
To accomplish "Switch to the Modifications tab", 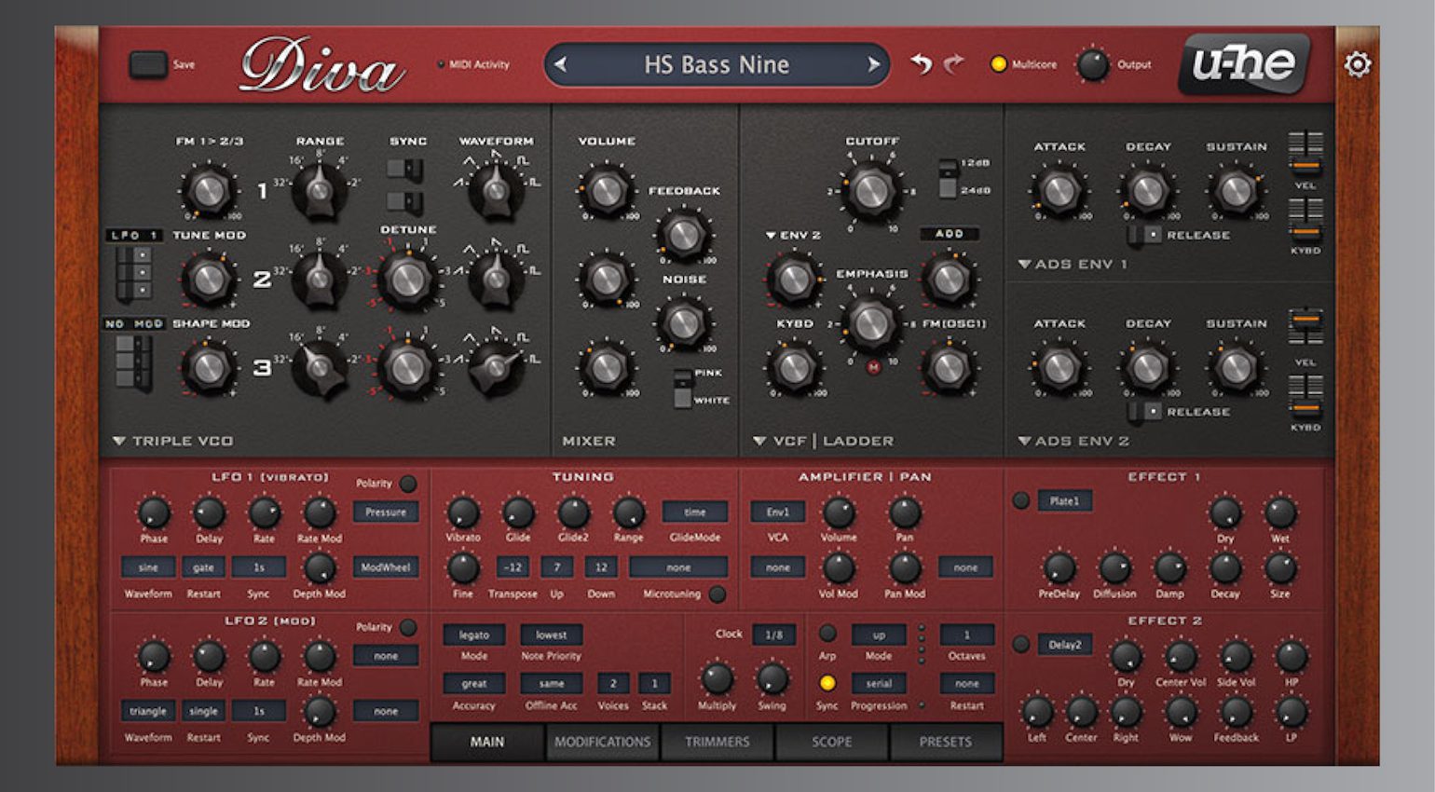I will [x=602, y=742].
